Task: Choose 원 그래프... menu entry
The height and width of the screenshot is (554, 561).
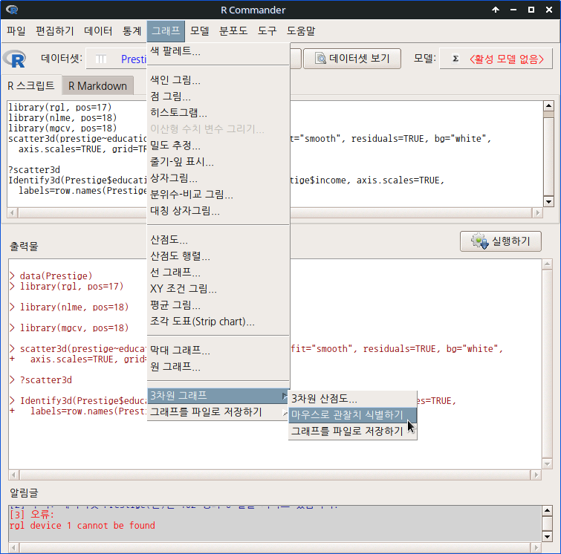Action: click(218, 366)
